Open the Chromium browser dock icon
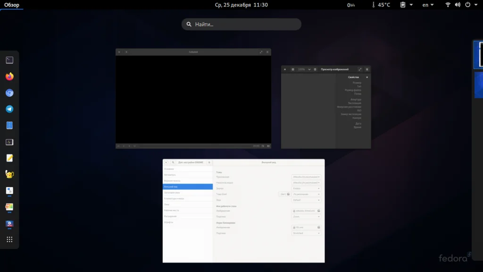Viewport: 483px width, 272px height. [x=9, y=93]
